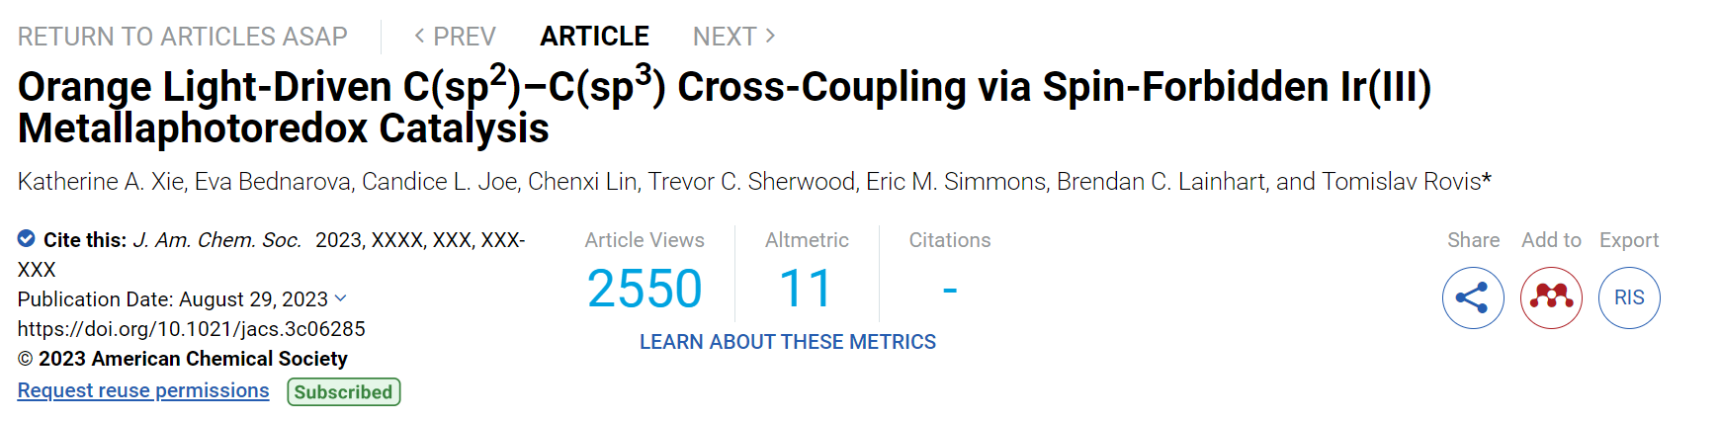
Task: Go to RETURN TO ARTICLES ASAP
Action: (183, 37)
